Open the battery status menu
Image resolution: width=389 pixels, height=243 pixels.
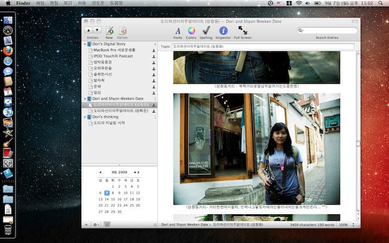pos(318,3)
